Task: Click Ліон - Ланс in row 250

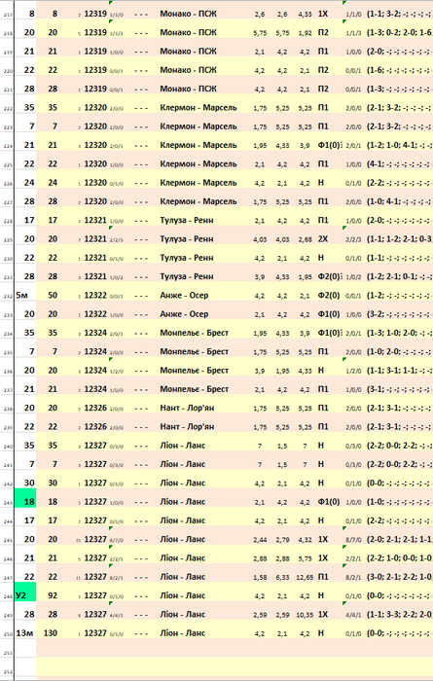Action: click(x=183, y=633)
